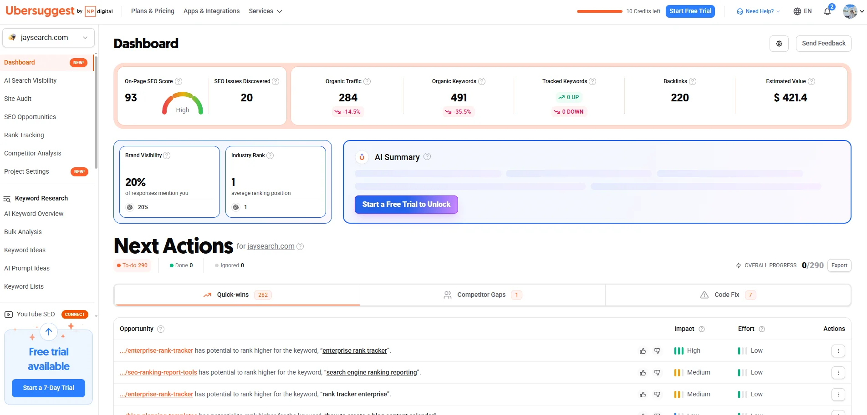This screenshot has height=415, width=867.
Task: Open SEO Opportunities in sidebar
Action: [30, 117]
